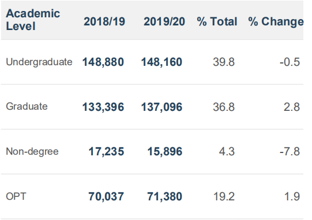The height and width of the screenshot is (220, 312).
Task: Click OPT 2018/19 value 70,037
Action: 106,196
